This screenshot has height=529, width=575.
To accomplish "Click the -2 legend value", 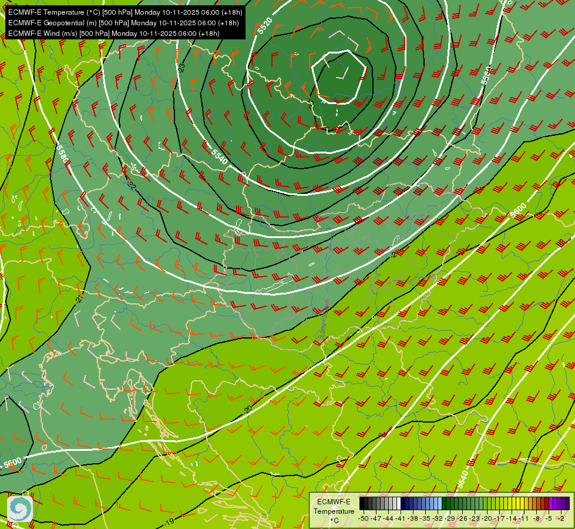I will [561, 519].
